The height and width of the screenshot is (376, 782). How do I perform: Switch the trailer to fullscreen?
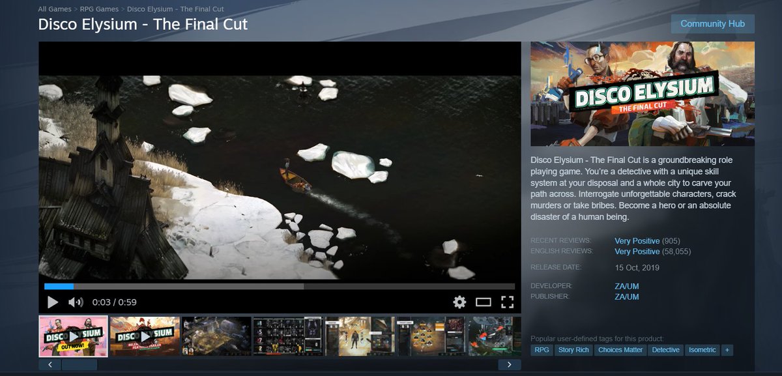[x=507, y=302]
